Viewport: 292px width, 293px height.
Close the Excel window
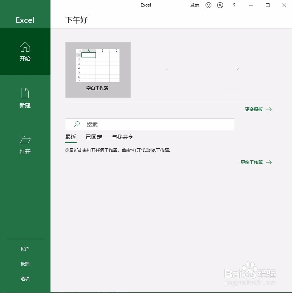pyautogui.click(x=284, y=5)
